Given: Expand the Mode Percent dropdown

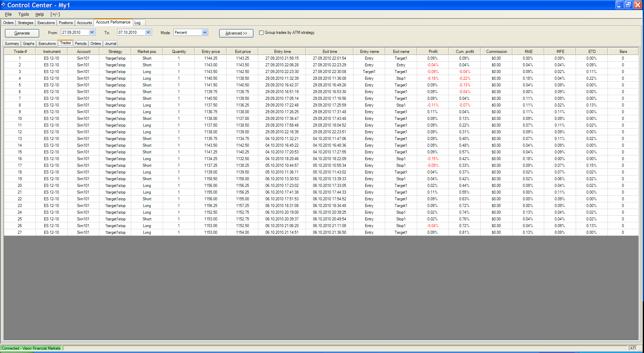Looking at the screenshot, I should (x=205, y=32).
